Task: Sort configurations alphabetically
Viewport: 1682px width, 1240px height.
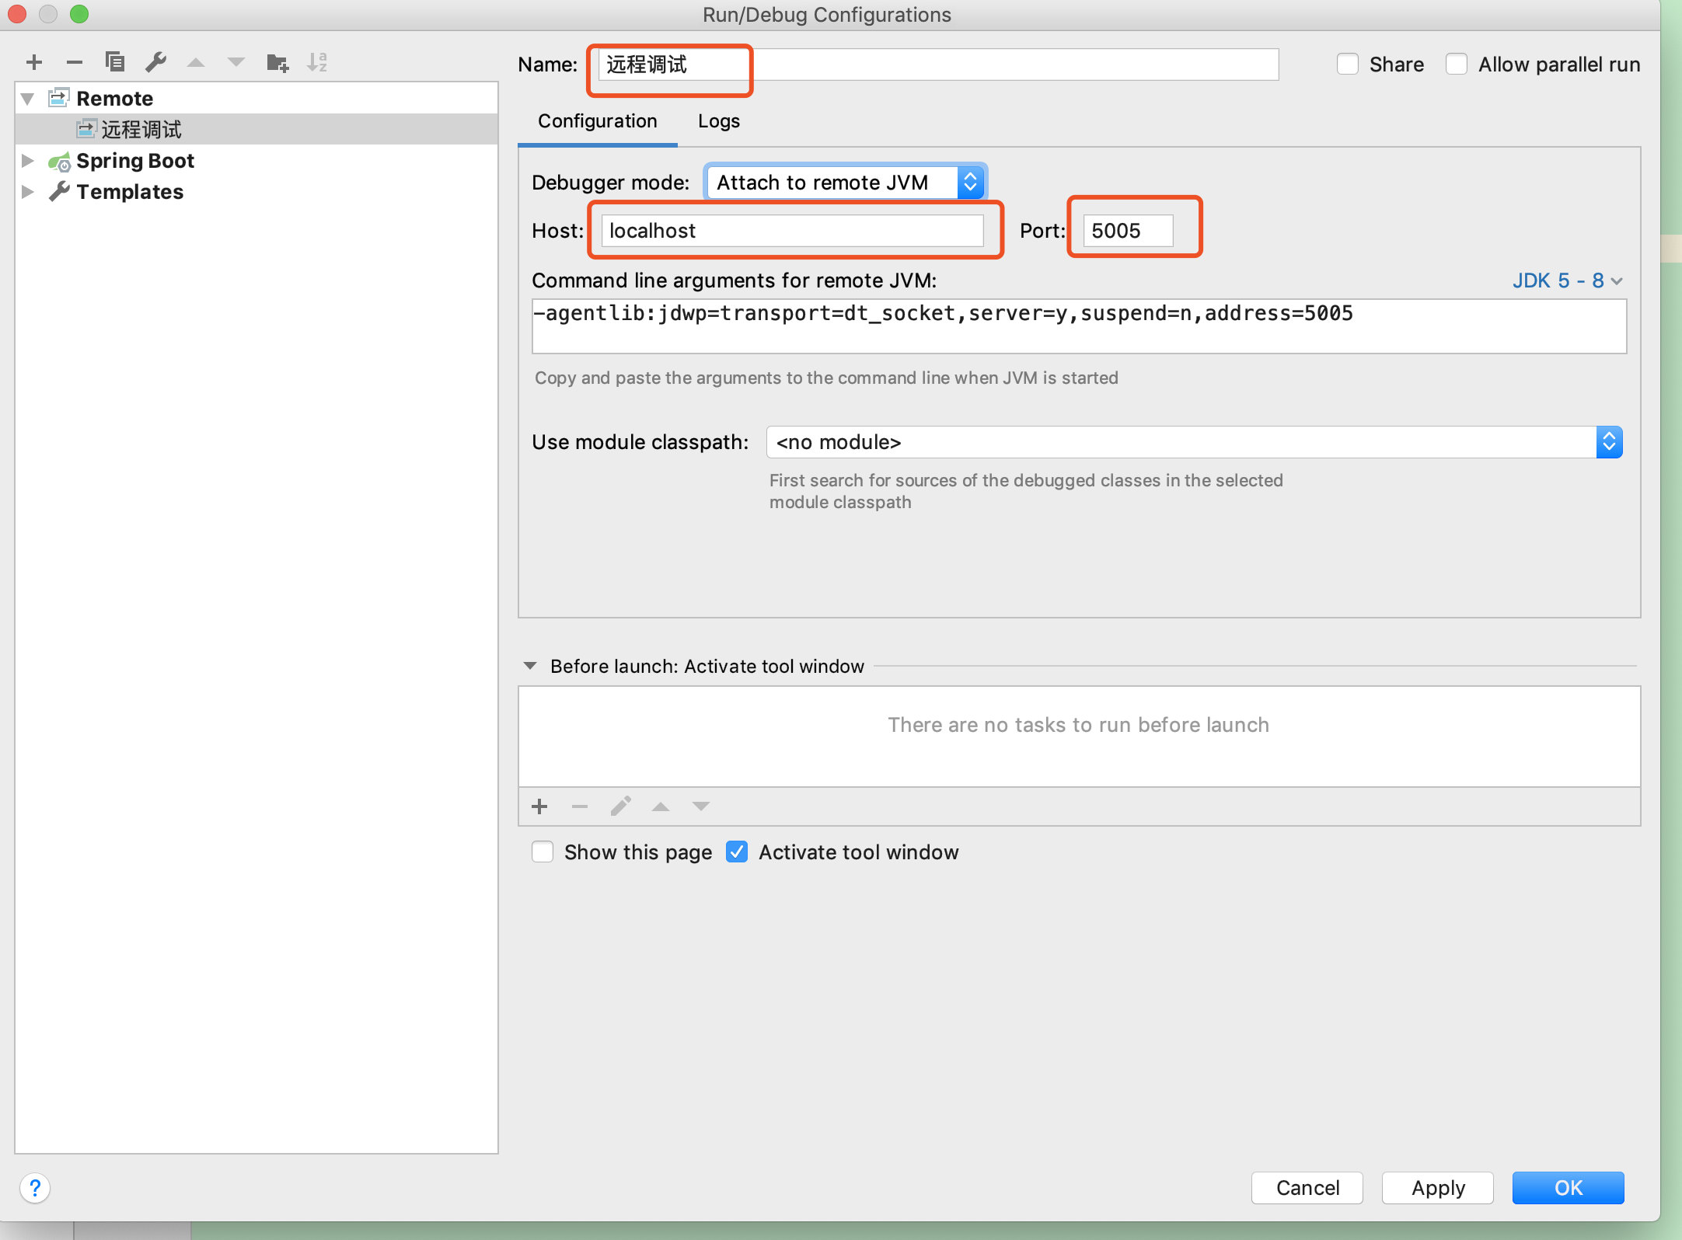Action: pyautogui.click(x=317, y=62)
